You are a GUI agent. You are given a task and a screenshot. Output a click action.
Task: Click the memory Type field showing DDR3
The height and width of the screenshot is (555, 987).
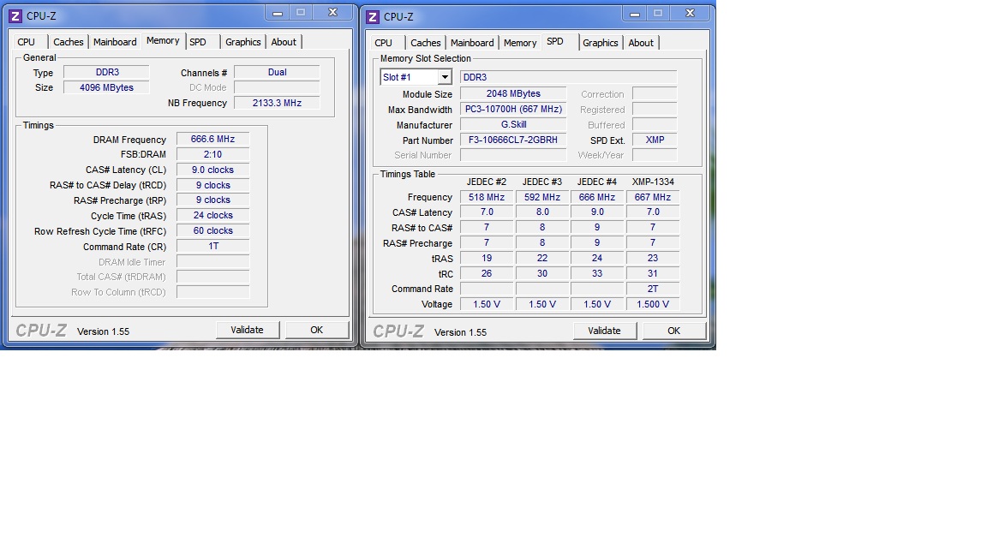[x=107, y=72]
